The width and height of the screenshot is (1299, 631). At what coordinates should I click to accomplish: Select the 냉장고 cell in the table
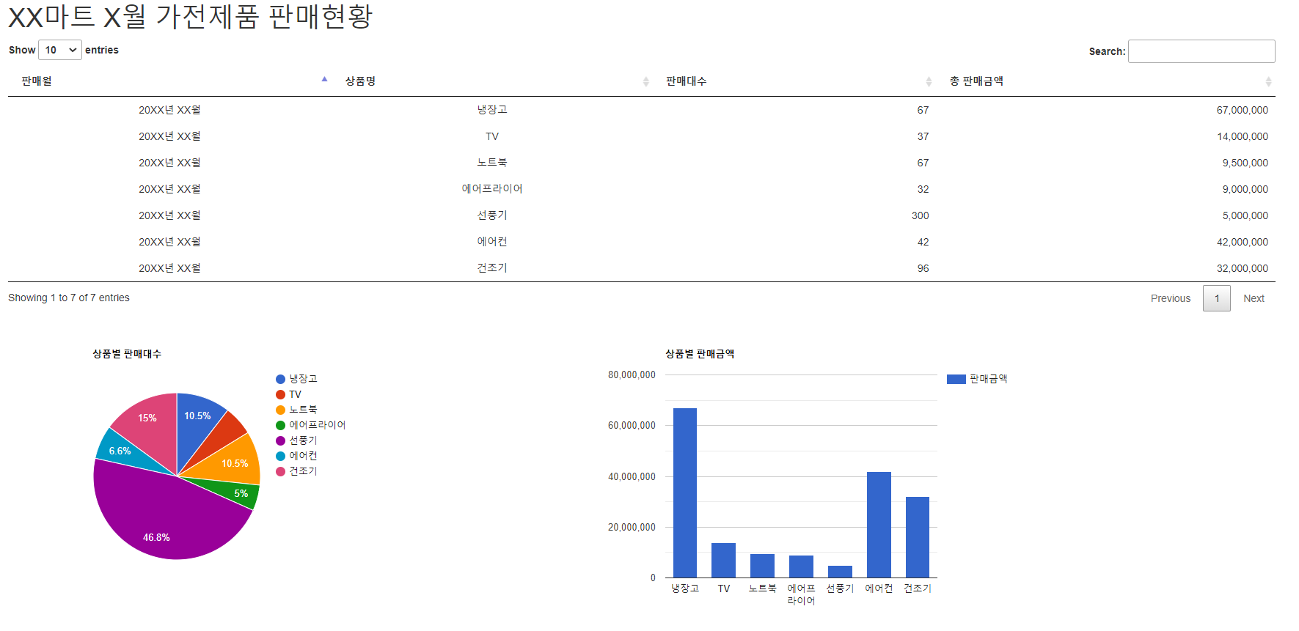(492, 110)
